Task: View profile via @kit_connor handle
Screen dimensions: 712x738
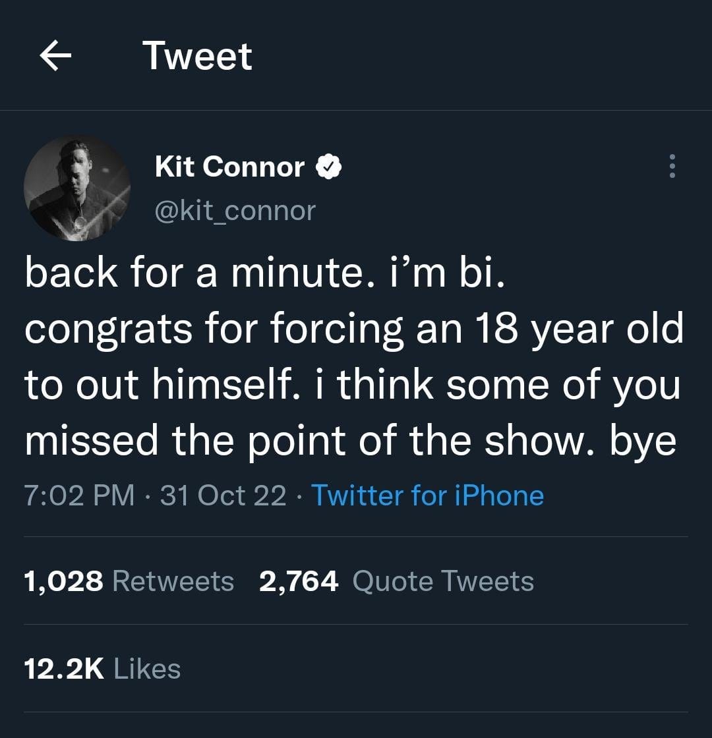Action: pyautogui.click(x=234, y=211)
